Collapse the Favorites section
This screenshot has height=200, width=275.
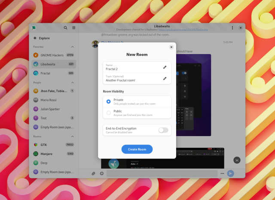[x=73, y=47]
